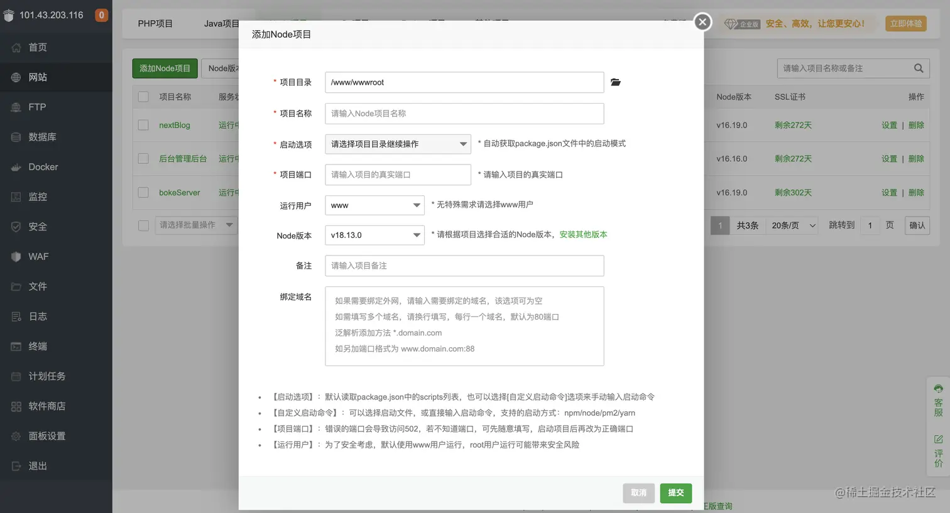Image resolution: width=950 pixels, height=513 pixels.
Task: Click the WAF shield icon
Action: click(16, 257)
